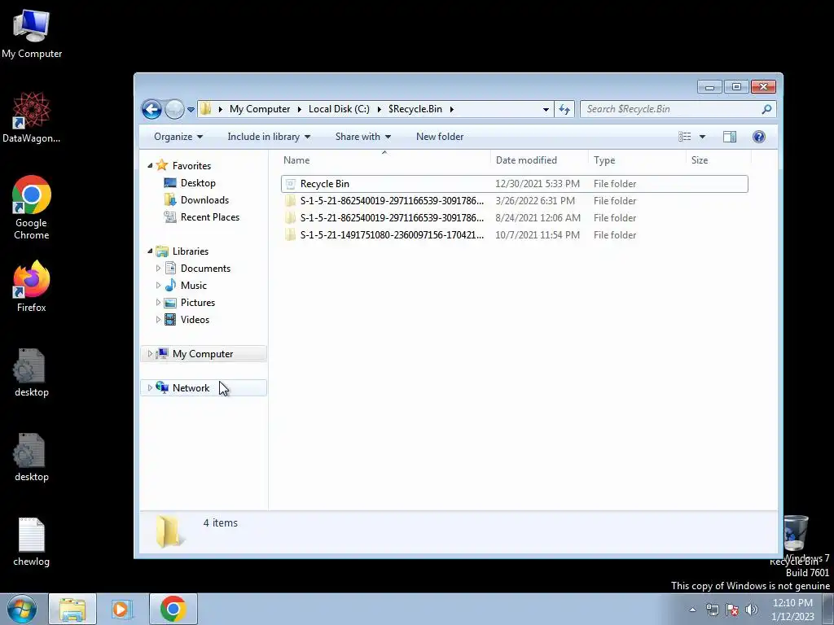
Task: Show hidden system tray icons
Action: coord(692,610)
